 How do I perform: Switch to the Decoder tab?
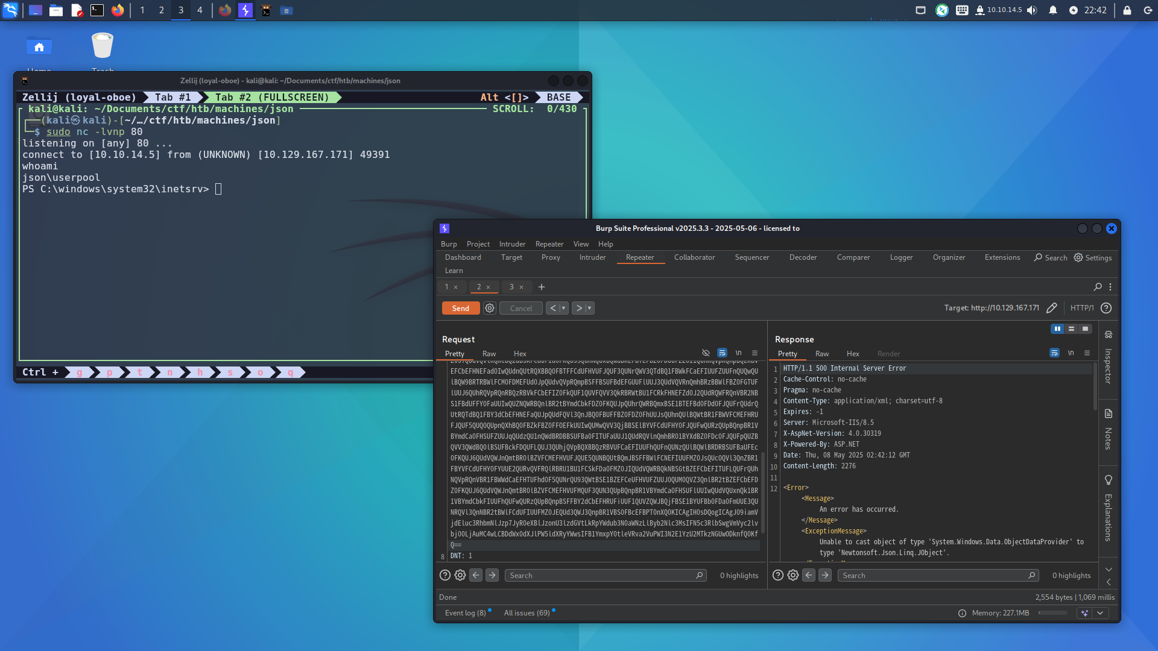803,257
